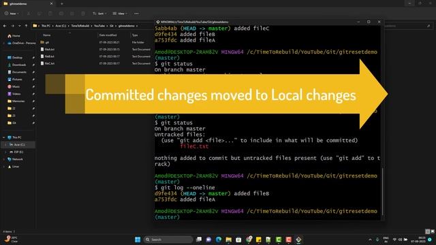
Task: Expand the recent locations chevron
Action: tap(20, 26)
